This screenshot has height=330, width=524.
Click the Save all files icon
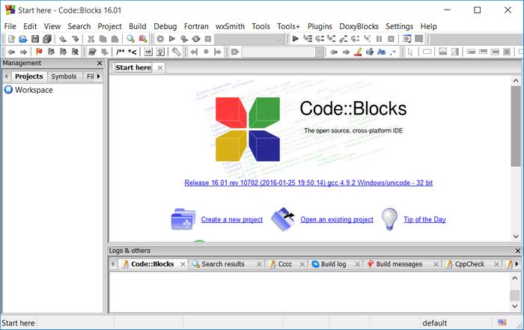click(47, 39)
